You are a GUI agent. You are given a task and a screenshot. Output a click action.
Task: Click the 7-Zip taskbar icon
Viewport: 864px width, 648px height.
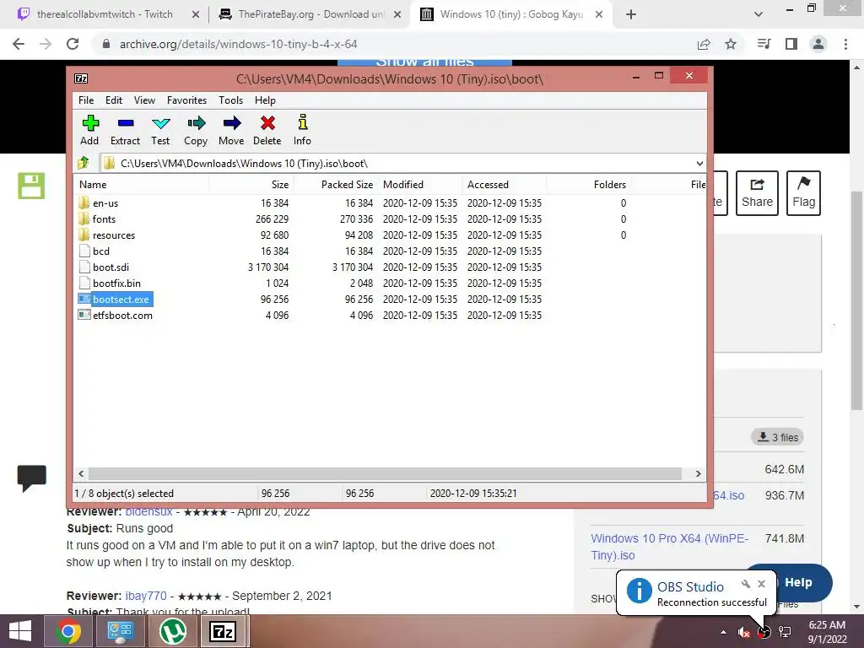point(223,631)
